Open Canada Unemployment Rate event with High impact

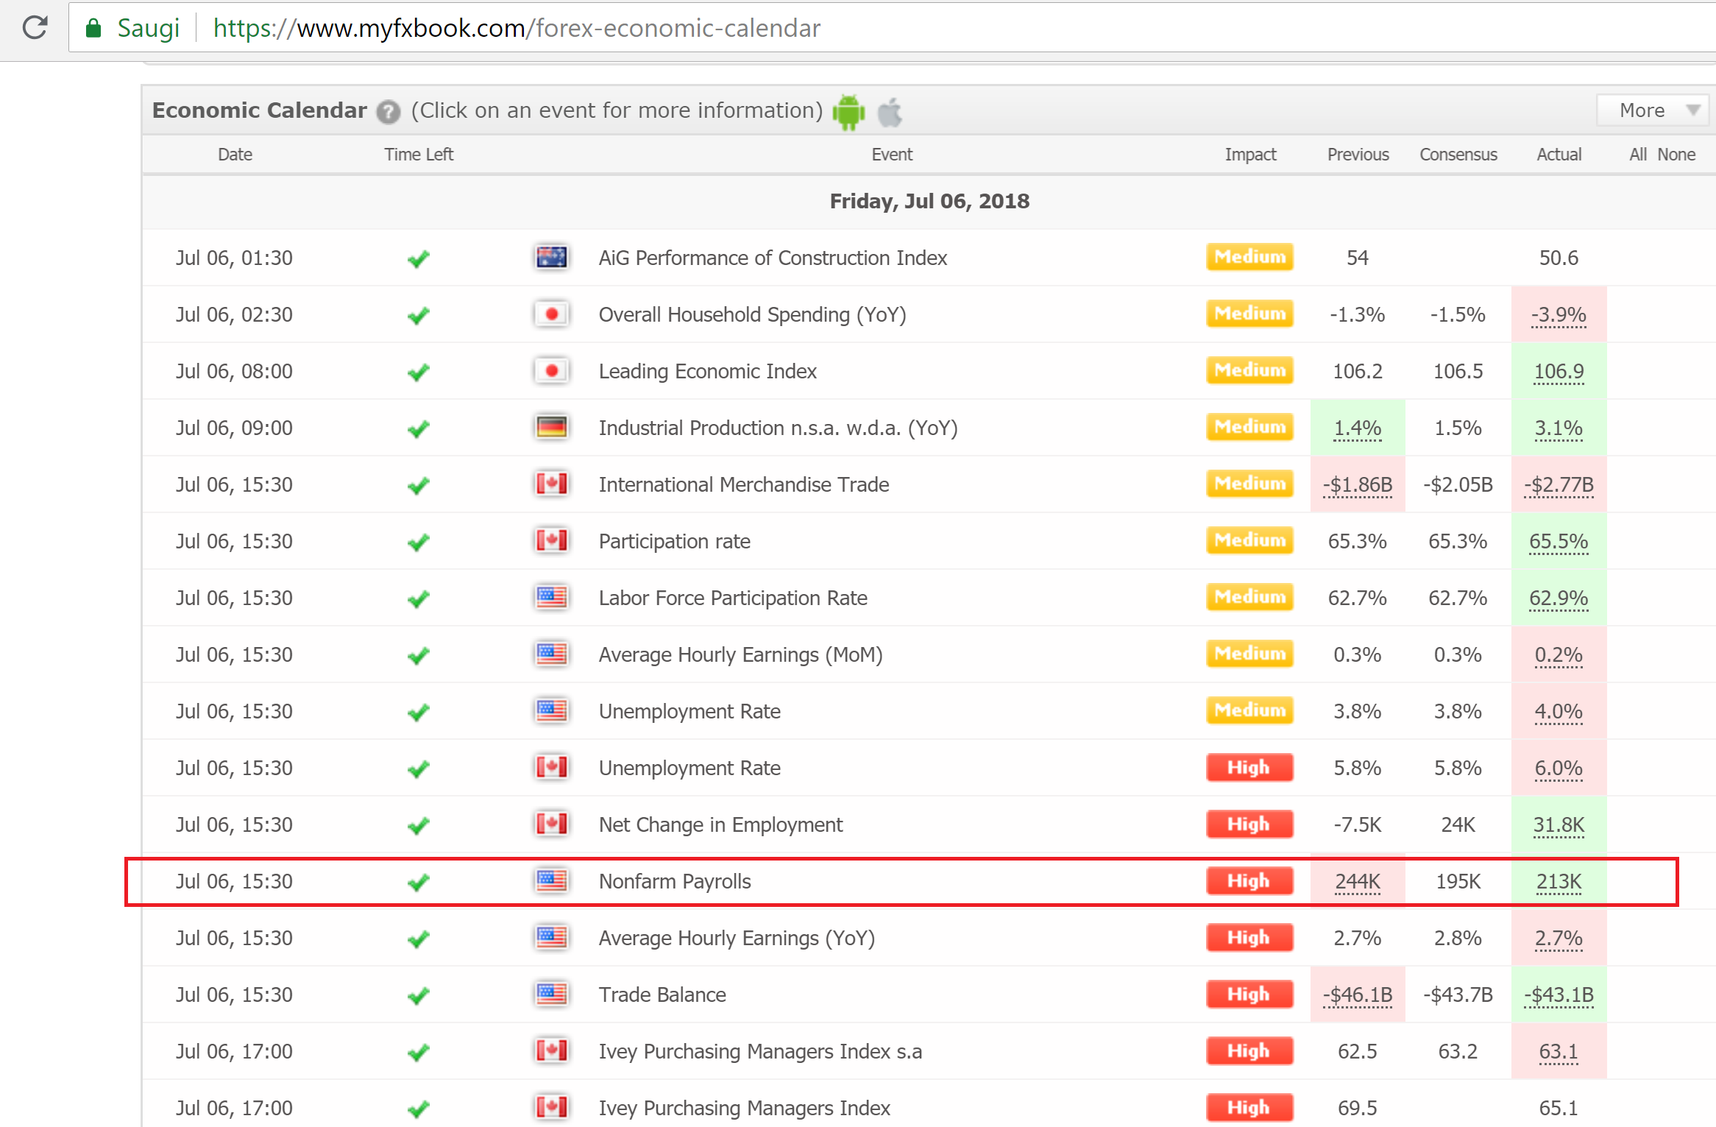pyautogui.click(x=689, y=768)
